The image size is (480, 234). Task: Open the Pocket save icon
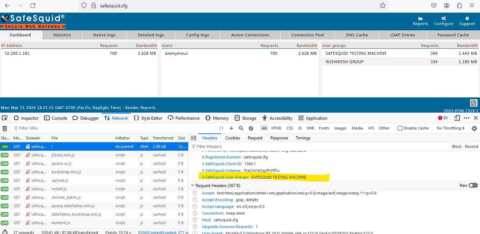click(434, 6)
